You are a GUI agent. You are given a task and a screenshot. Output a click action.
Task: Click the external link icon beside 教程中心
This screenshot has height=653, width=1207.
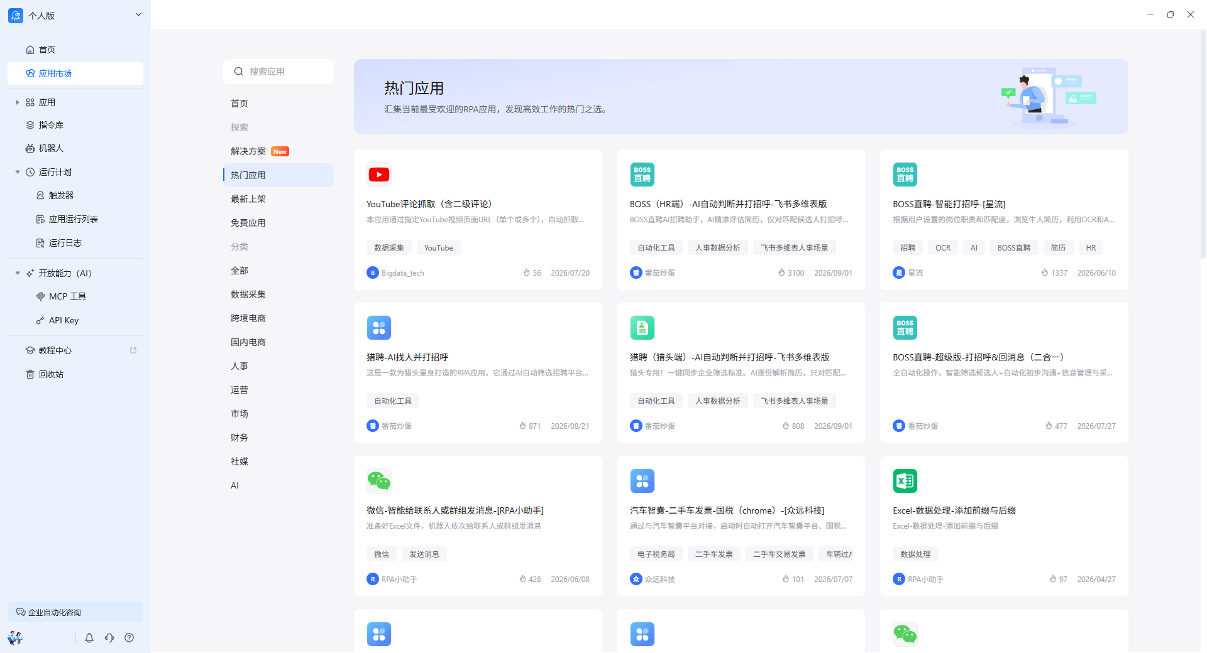(133, 350)
